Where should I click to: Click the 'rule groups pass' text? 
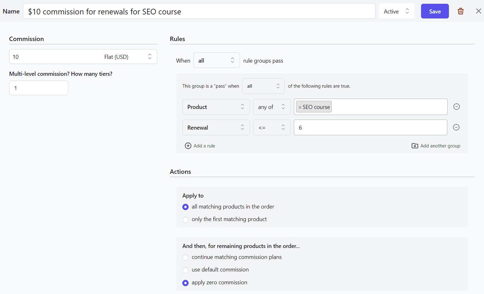[263, 61]
